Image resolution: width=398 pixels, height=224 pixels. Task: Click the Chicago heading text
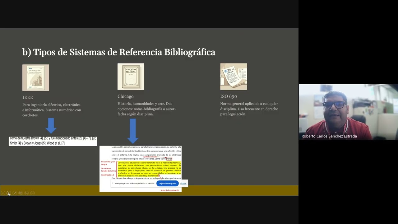coord(126,96)
